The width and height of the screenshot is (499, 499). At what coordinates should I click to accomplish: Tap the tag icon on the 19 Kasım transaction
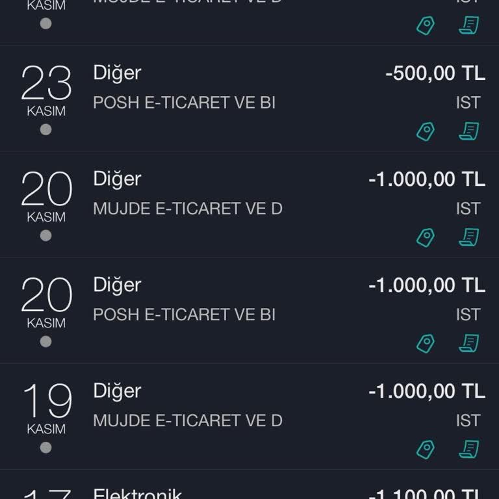pyautogui.click(x=426, y=450)
